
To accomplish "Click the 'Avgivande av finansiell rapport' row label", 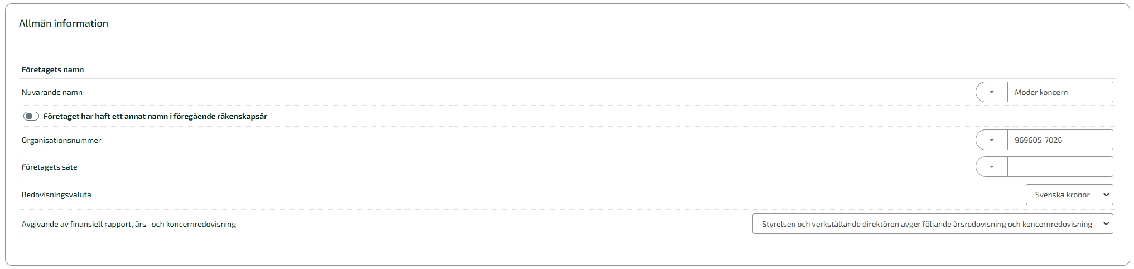I will coord(128,224).
